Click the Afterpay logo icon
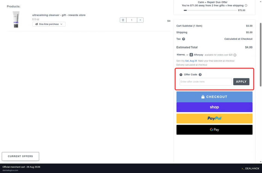Screen dimensions: 262x173 point(191,55)
